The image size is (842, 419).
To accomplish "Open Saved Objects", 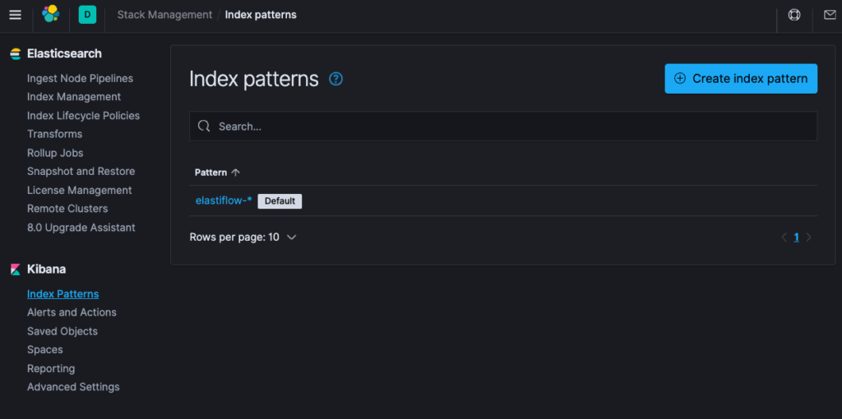I will [62, 331].
